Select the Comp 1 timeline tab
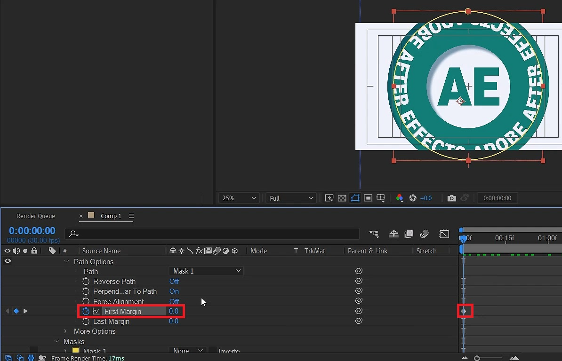This screenshot has width=562, height=361. click(111, 216)
